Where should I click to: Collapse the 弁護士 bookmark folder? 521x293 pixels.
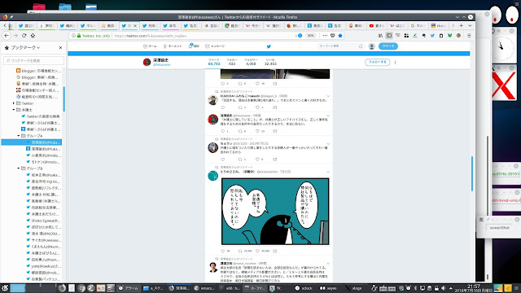tap(14, 110)
